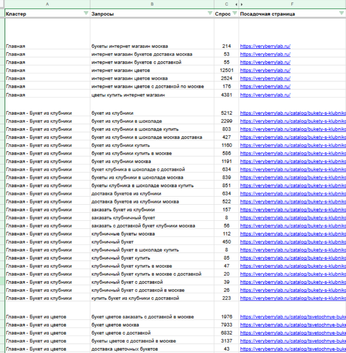Select the demand value 803
The height and width of the screenshot is (353, 346).
click(226, 129)
